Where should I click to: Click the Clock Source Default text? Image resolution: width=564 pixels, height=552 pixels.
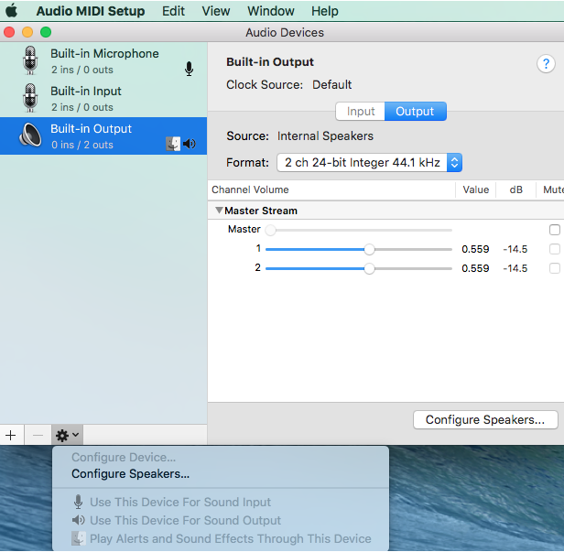331,84
